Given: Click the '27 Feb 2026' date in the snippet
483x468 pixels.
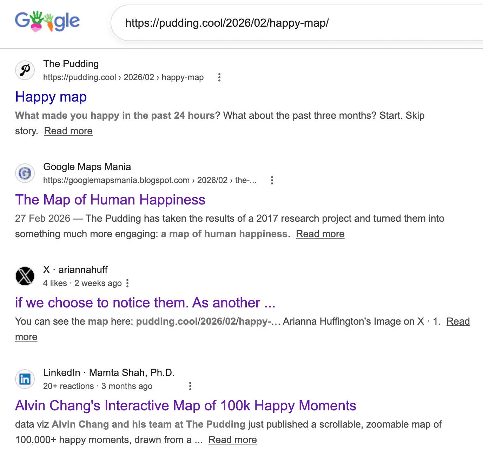Looking at the screenshot, I should click(x=43, y=219).
